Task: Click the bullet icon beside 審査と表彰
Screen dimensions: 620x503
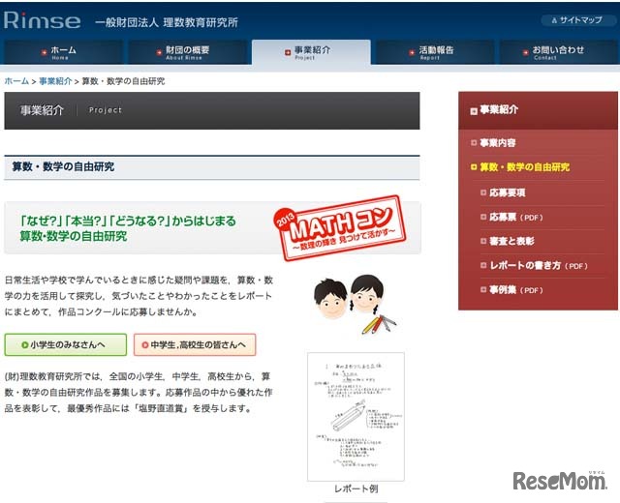Action: coord(483,241)
